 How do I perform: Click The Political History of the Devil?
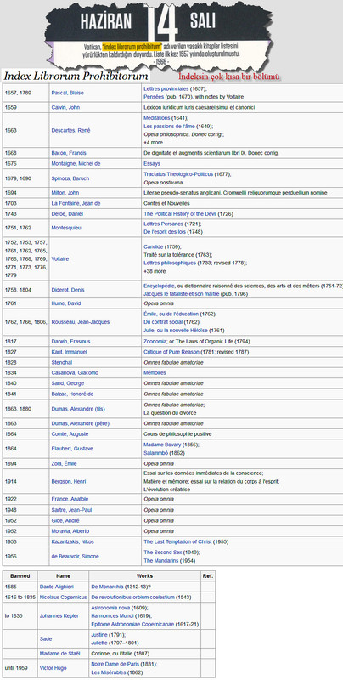[180, 214]
